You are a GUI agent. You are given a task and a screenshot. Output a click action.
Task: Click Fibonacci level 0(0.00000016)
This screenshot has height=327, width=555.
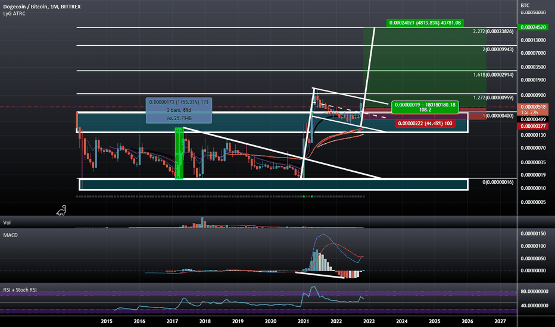tap(498, 182)
